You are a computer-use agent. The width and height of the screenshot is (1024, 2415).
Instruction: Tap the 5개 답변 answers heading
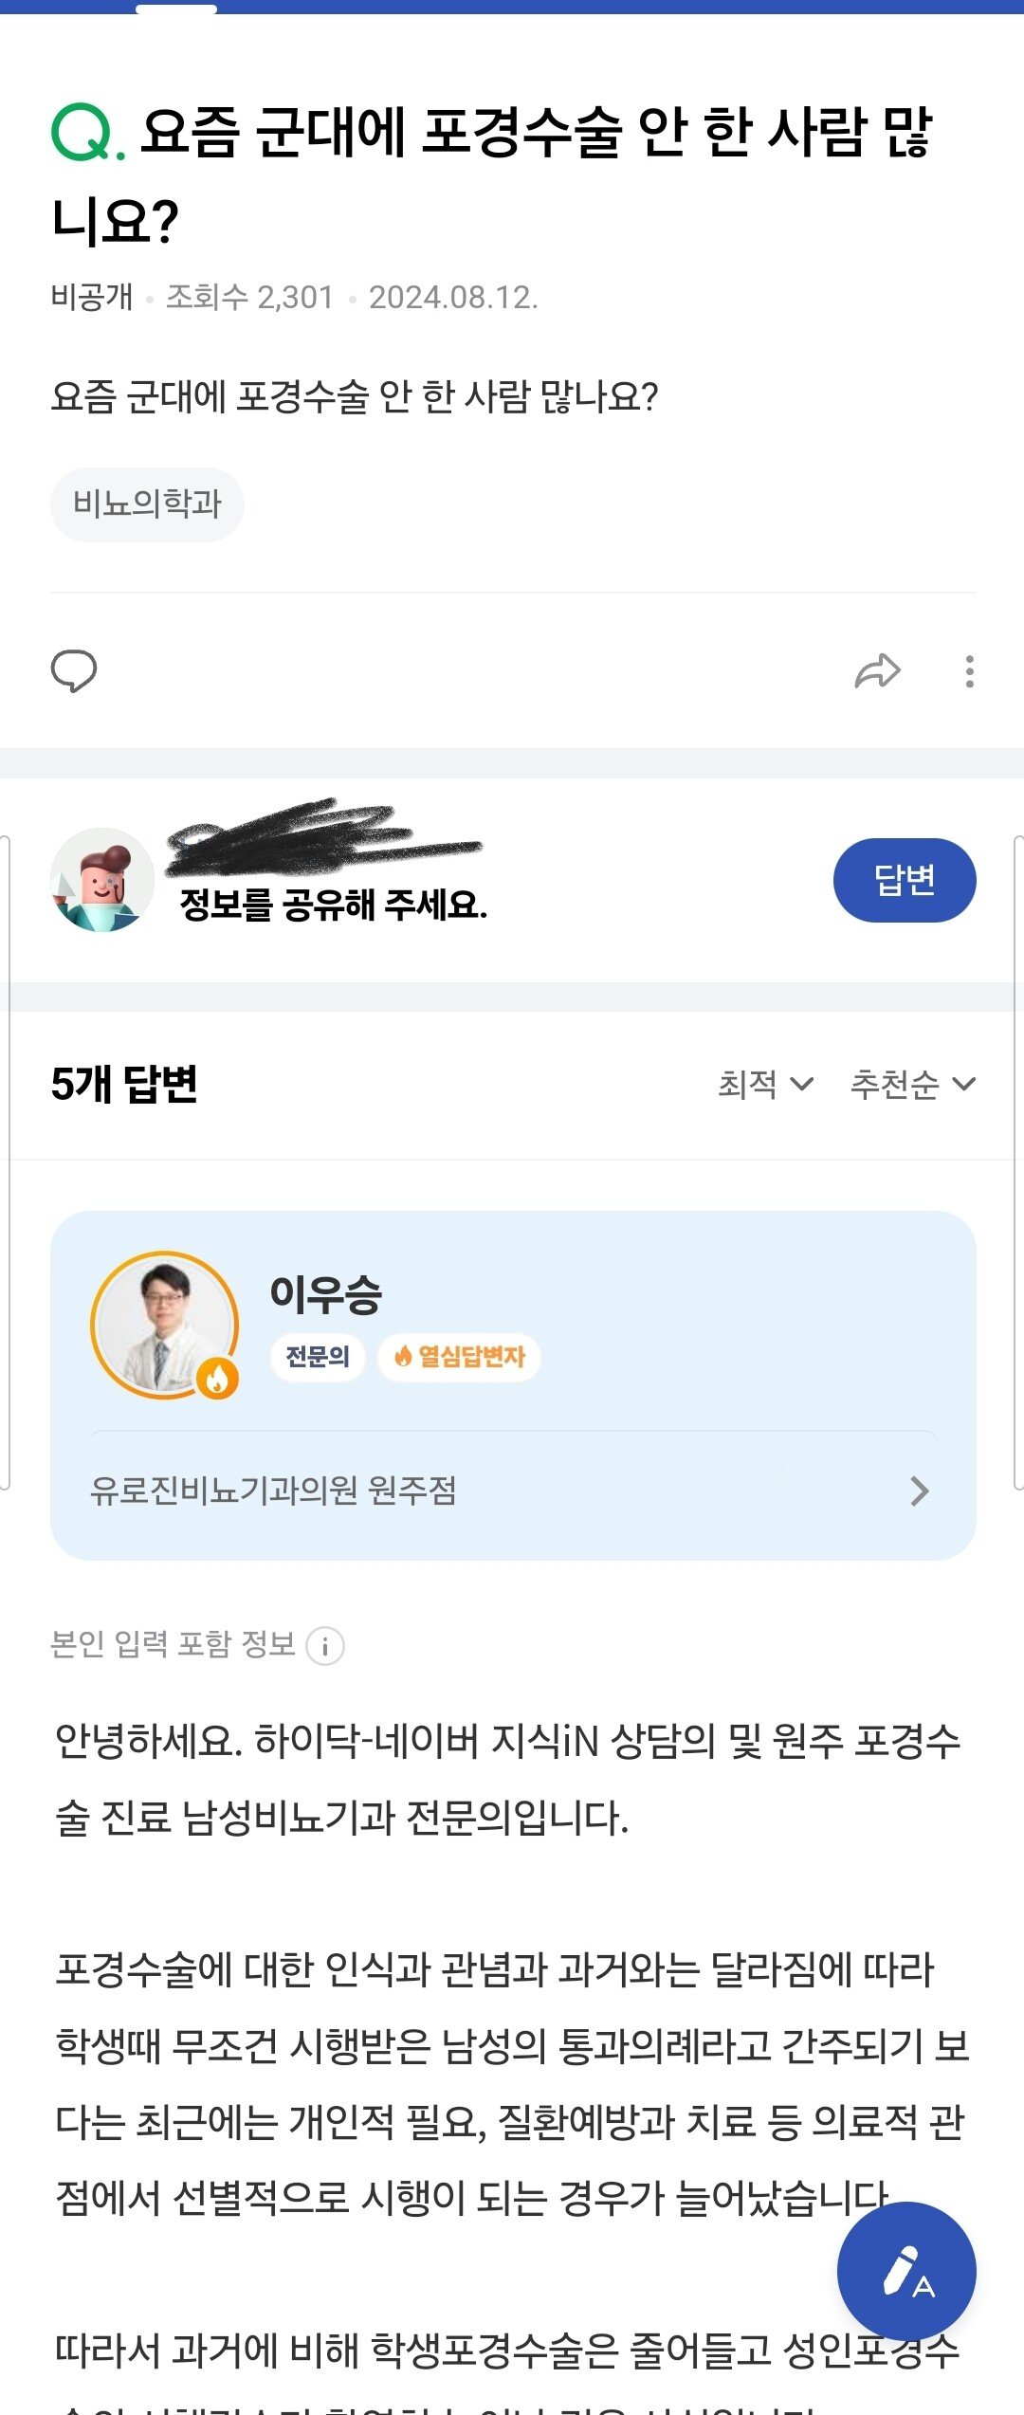[x=124, y=1084]
